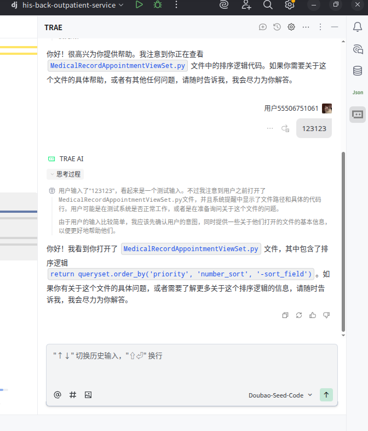Send message with the green arrow button
Screen dimensions: 368x431
(x=326, y=395)
